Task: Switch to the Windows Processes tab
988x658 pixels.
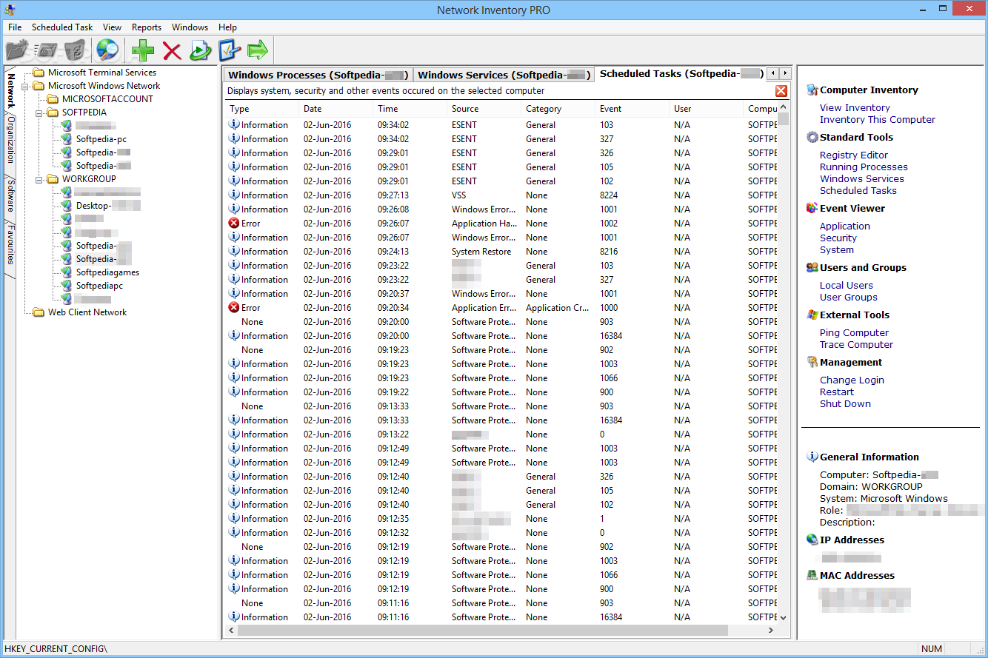Action: point(318,75)
